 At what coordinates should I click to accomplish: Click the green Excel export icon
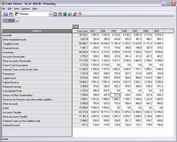point(65,14)
